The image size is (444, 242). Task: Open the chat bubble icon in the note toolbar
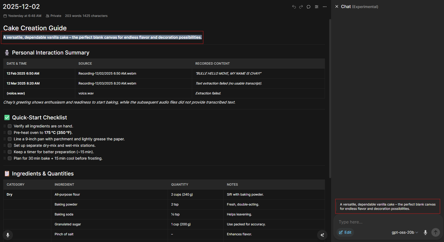click(309, 7)
